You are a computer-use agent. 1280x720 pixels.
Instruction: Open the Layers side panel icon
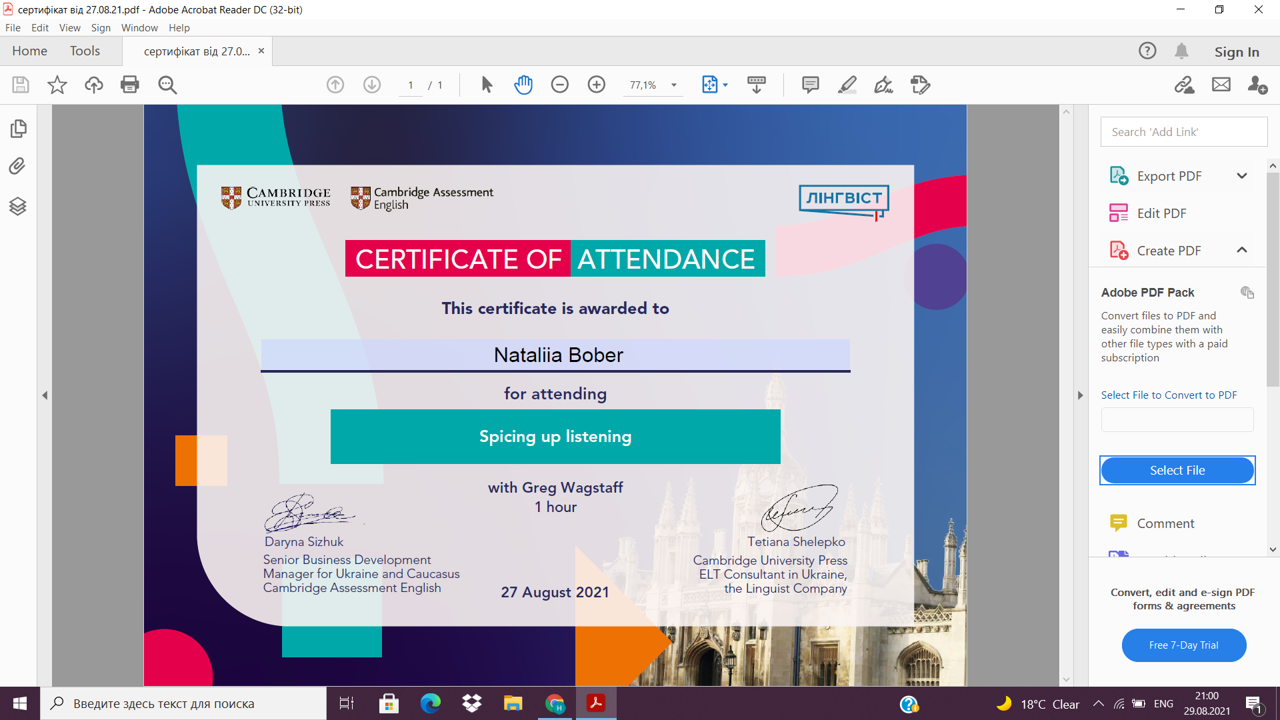point(18,206)
